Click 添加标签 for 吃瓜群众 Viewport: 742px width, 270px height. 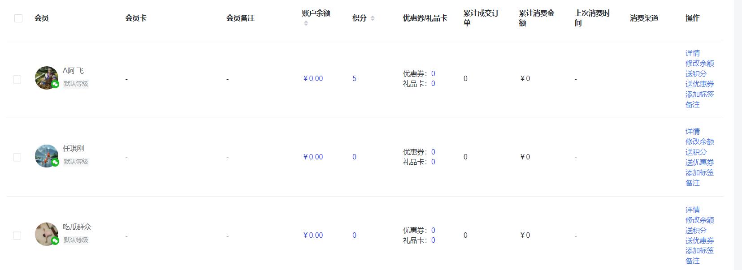[x=699, y=251]
